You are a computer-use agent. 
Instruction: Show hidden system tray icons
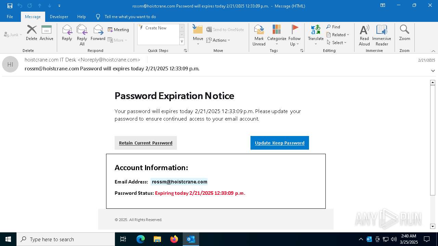coord(361,239)
